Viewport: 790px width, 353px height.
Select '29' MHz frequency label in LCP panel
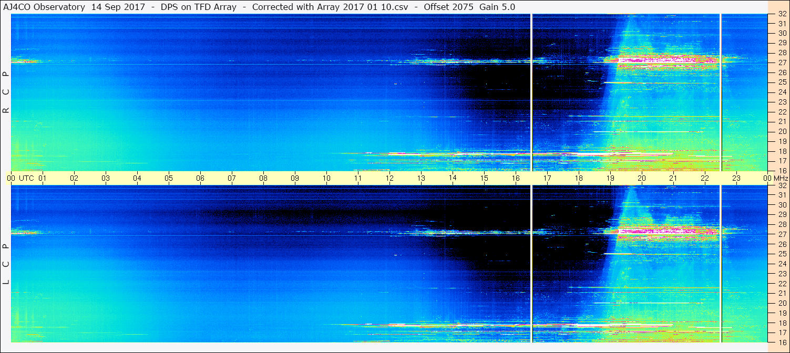[782, 215]
